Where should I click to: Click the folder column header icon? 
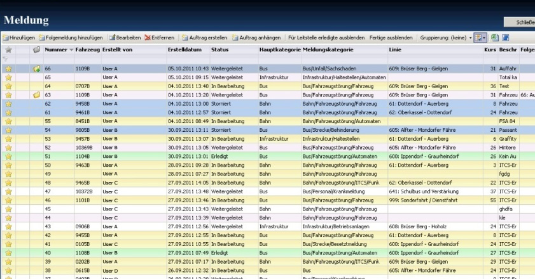(36, 49)
